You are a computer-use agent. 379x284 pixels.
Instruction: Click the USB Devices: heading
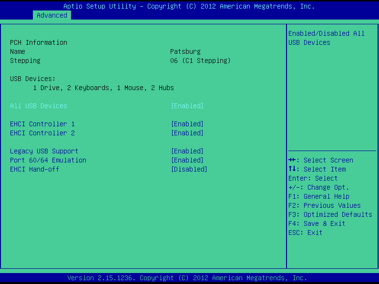point(32,79)
